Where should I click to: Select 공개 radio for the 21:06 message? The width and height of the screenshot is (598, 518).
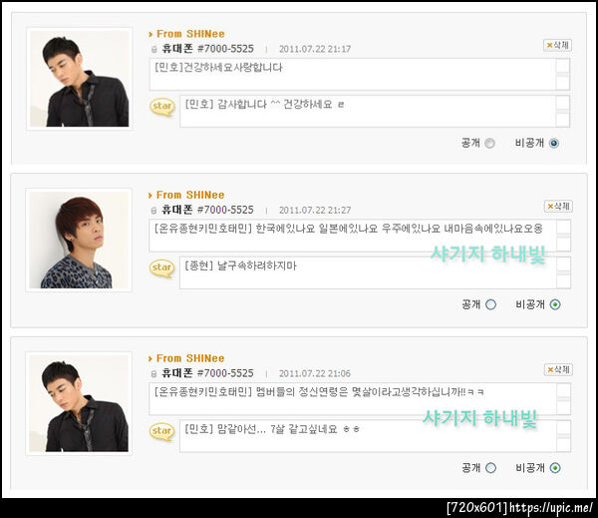coord(490,468)
